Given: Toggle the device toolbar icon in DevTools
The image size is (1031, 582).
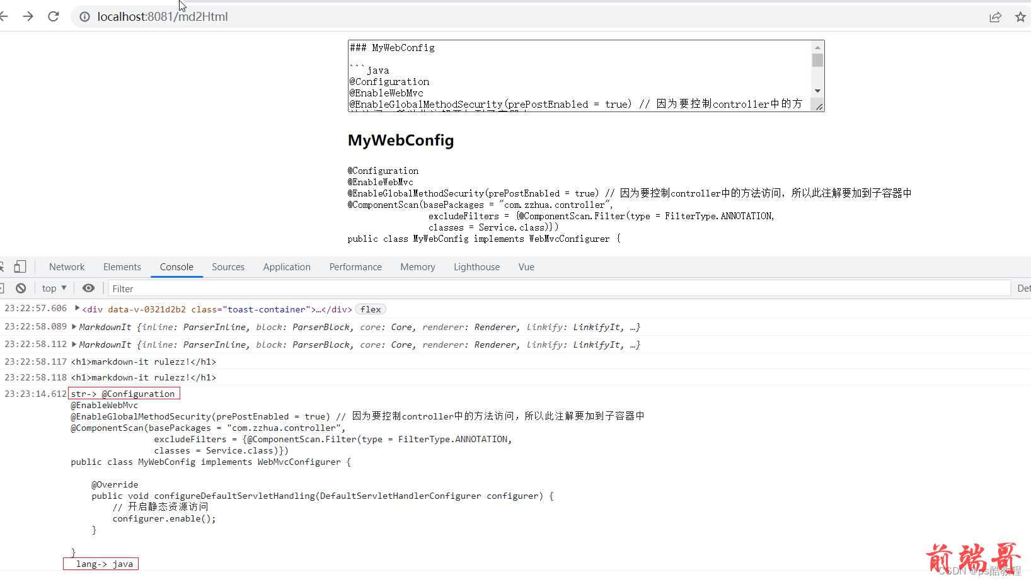Looking at the screenshot, I should 20,266.
